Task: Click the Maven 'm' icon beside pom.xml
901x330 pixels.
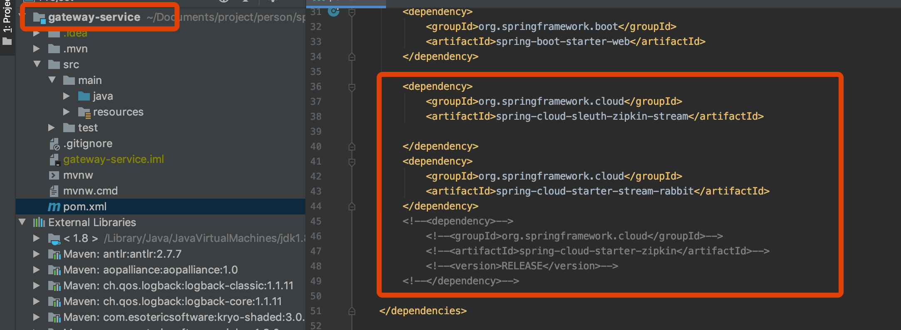Action: point(54,207)
